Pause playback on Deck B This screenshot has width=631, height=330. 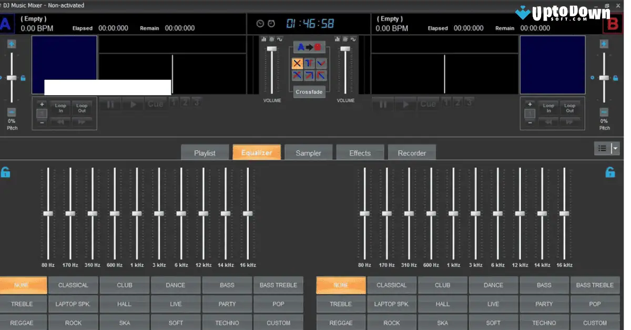(383, 104)
